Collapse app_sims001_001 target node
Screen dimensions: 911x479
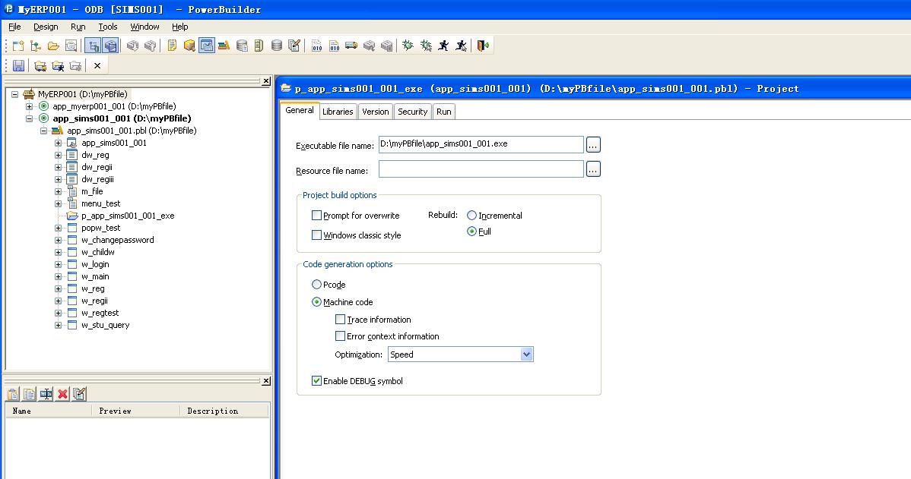click(29, 118)
